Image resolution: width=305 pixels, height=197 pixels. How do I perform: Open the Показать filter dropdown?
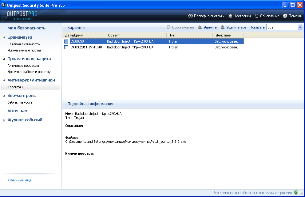click(x=300, y=27)
